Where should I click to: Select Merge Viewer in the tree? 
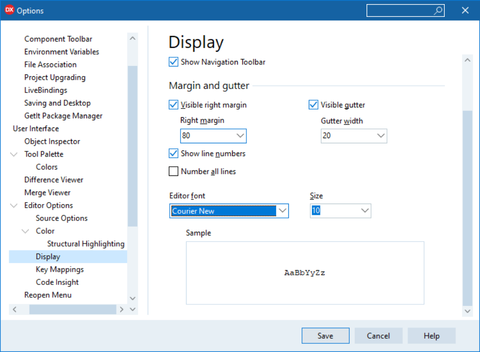[x=48, y=192]
